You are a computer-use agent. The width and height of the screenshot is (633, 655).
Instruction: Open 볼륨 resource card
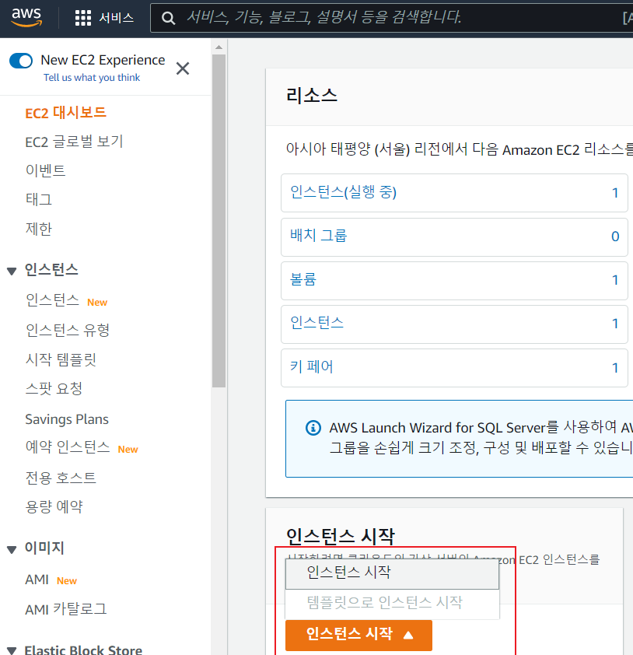[x=454, y=281]
